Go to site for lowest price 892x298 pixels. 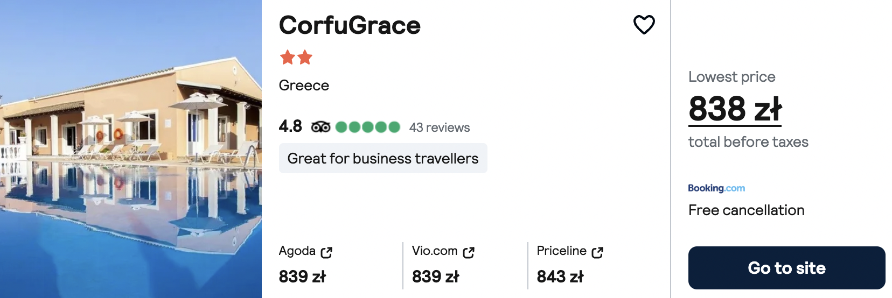pos(786,268)
